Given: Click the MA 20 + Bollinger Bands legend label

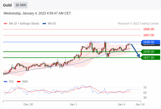Looking at the screenshot, I should click(24, 24).
